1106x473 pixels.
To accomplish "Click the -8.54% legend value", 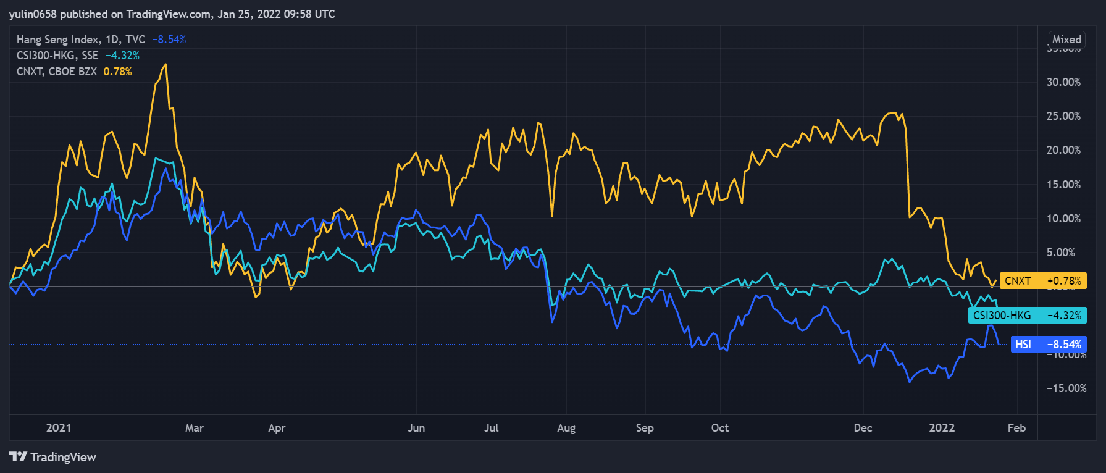I will coord(169,40).
